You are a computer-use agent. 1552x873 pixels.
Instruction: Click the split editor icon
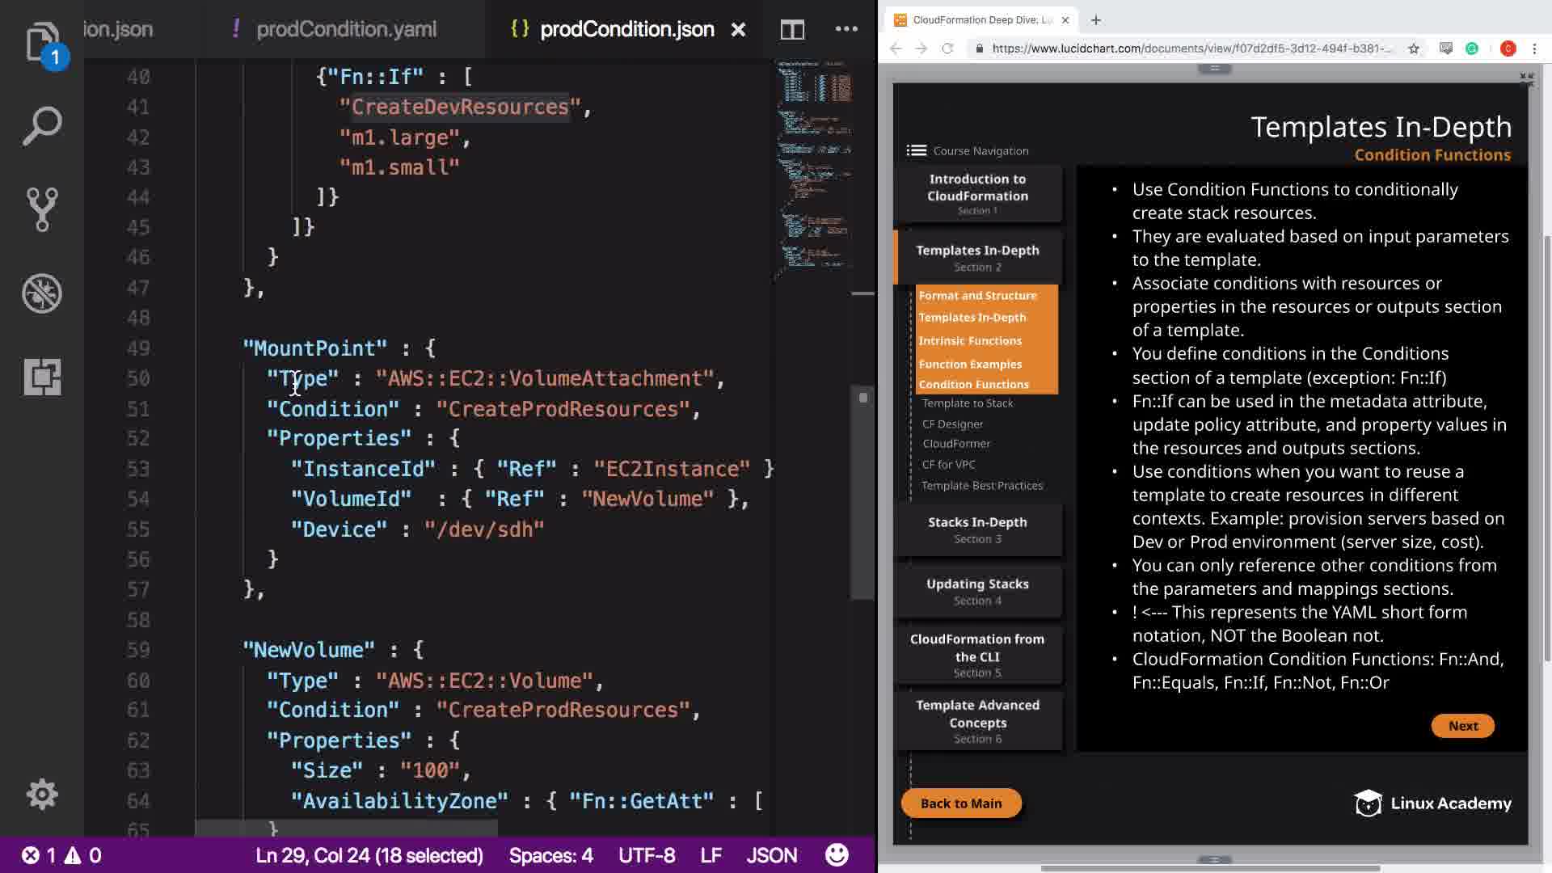coord(792,30)
